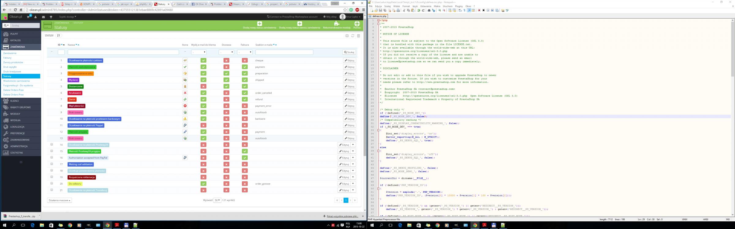735x229 pixels.
Task: Bookmark this page with the star icon
Action: tap(345, 10)
